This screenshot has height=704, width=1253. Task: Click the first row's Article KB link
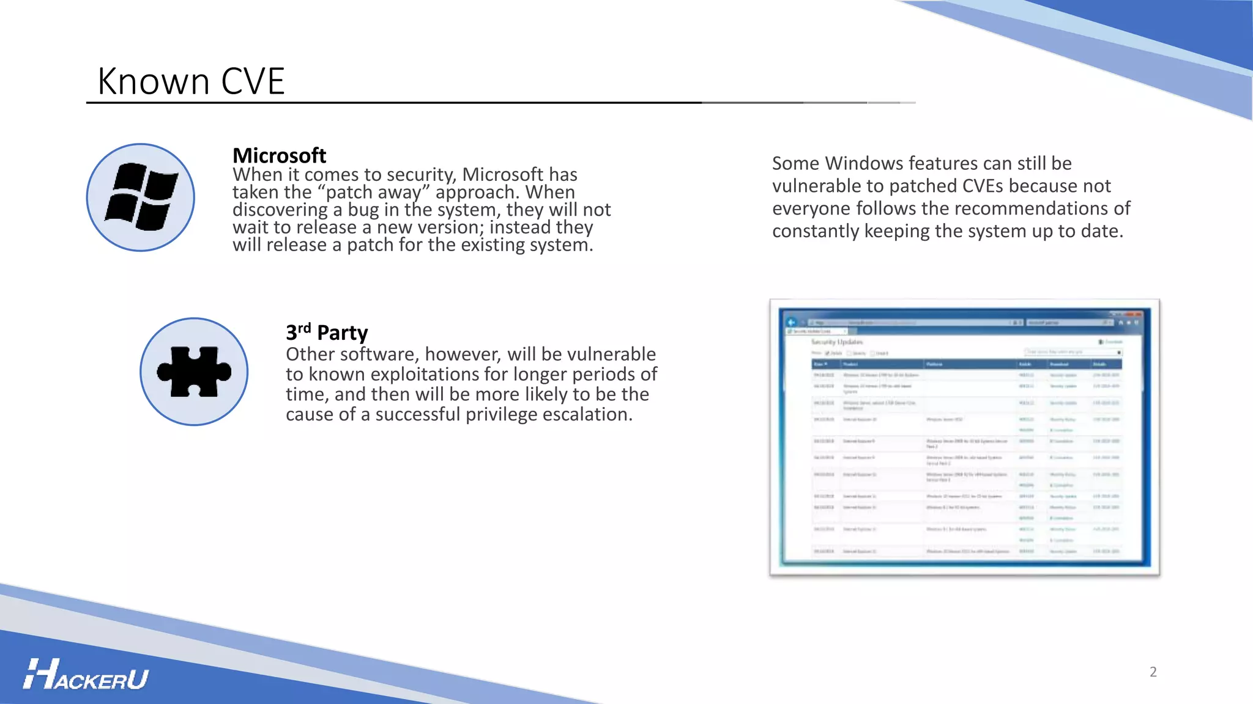[1026, 375]
